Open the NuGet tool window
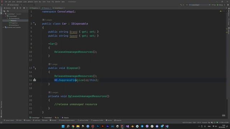Screen dimensions: 230x129 click(x=45, y=120)
